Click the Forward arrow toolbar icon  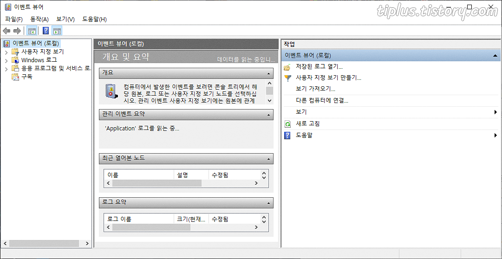17,31
